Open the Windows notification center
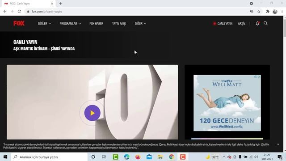This screenshot has height=161, width=286. point(280,157)
